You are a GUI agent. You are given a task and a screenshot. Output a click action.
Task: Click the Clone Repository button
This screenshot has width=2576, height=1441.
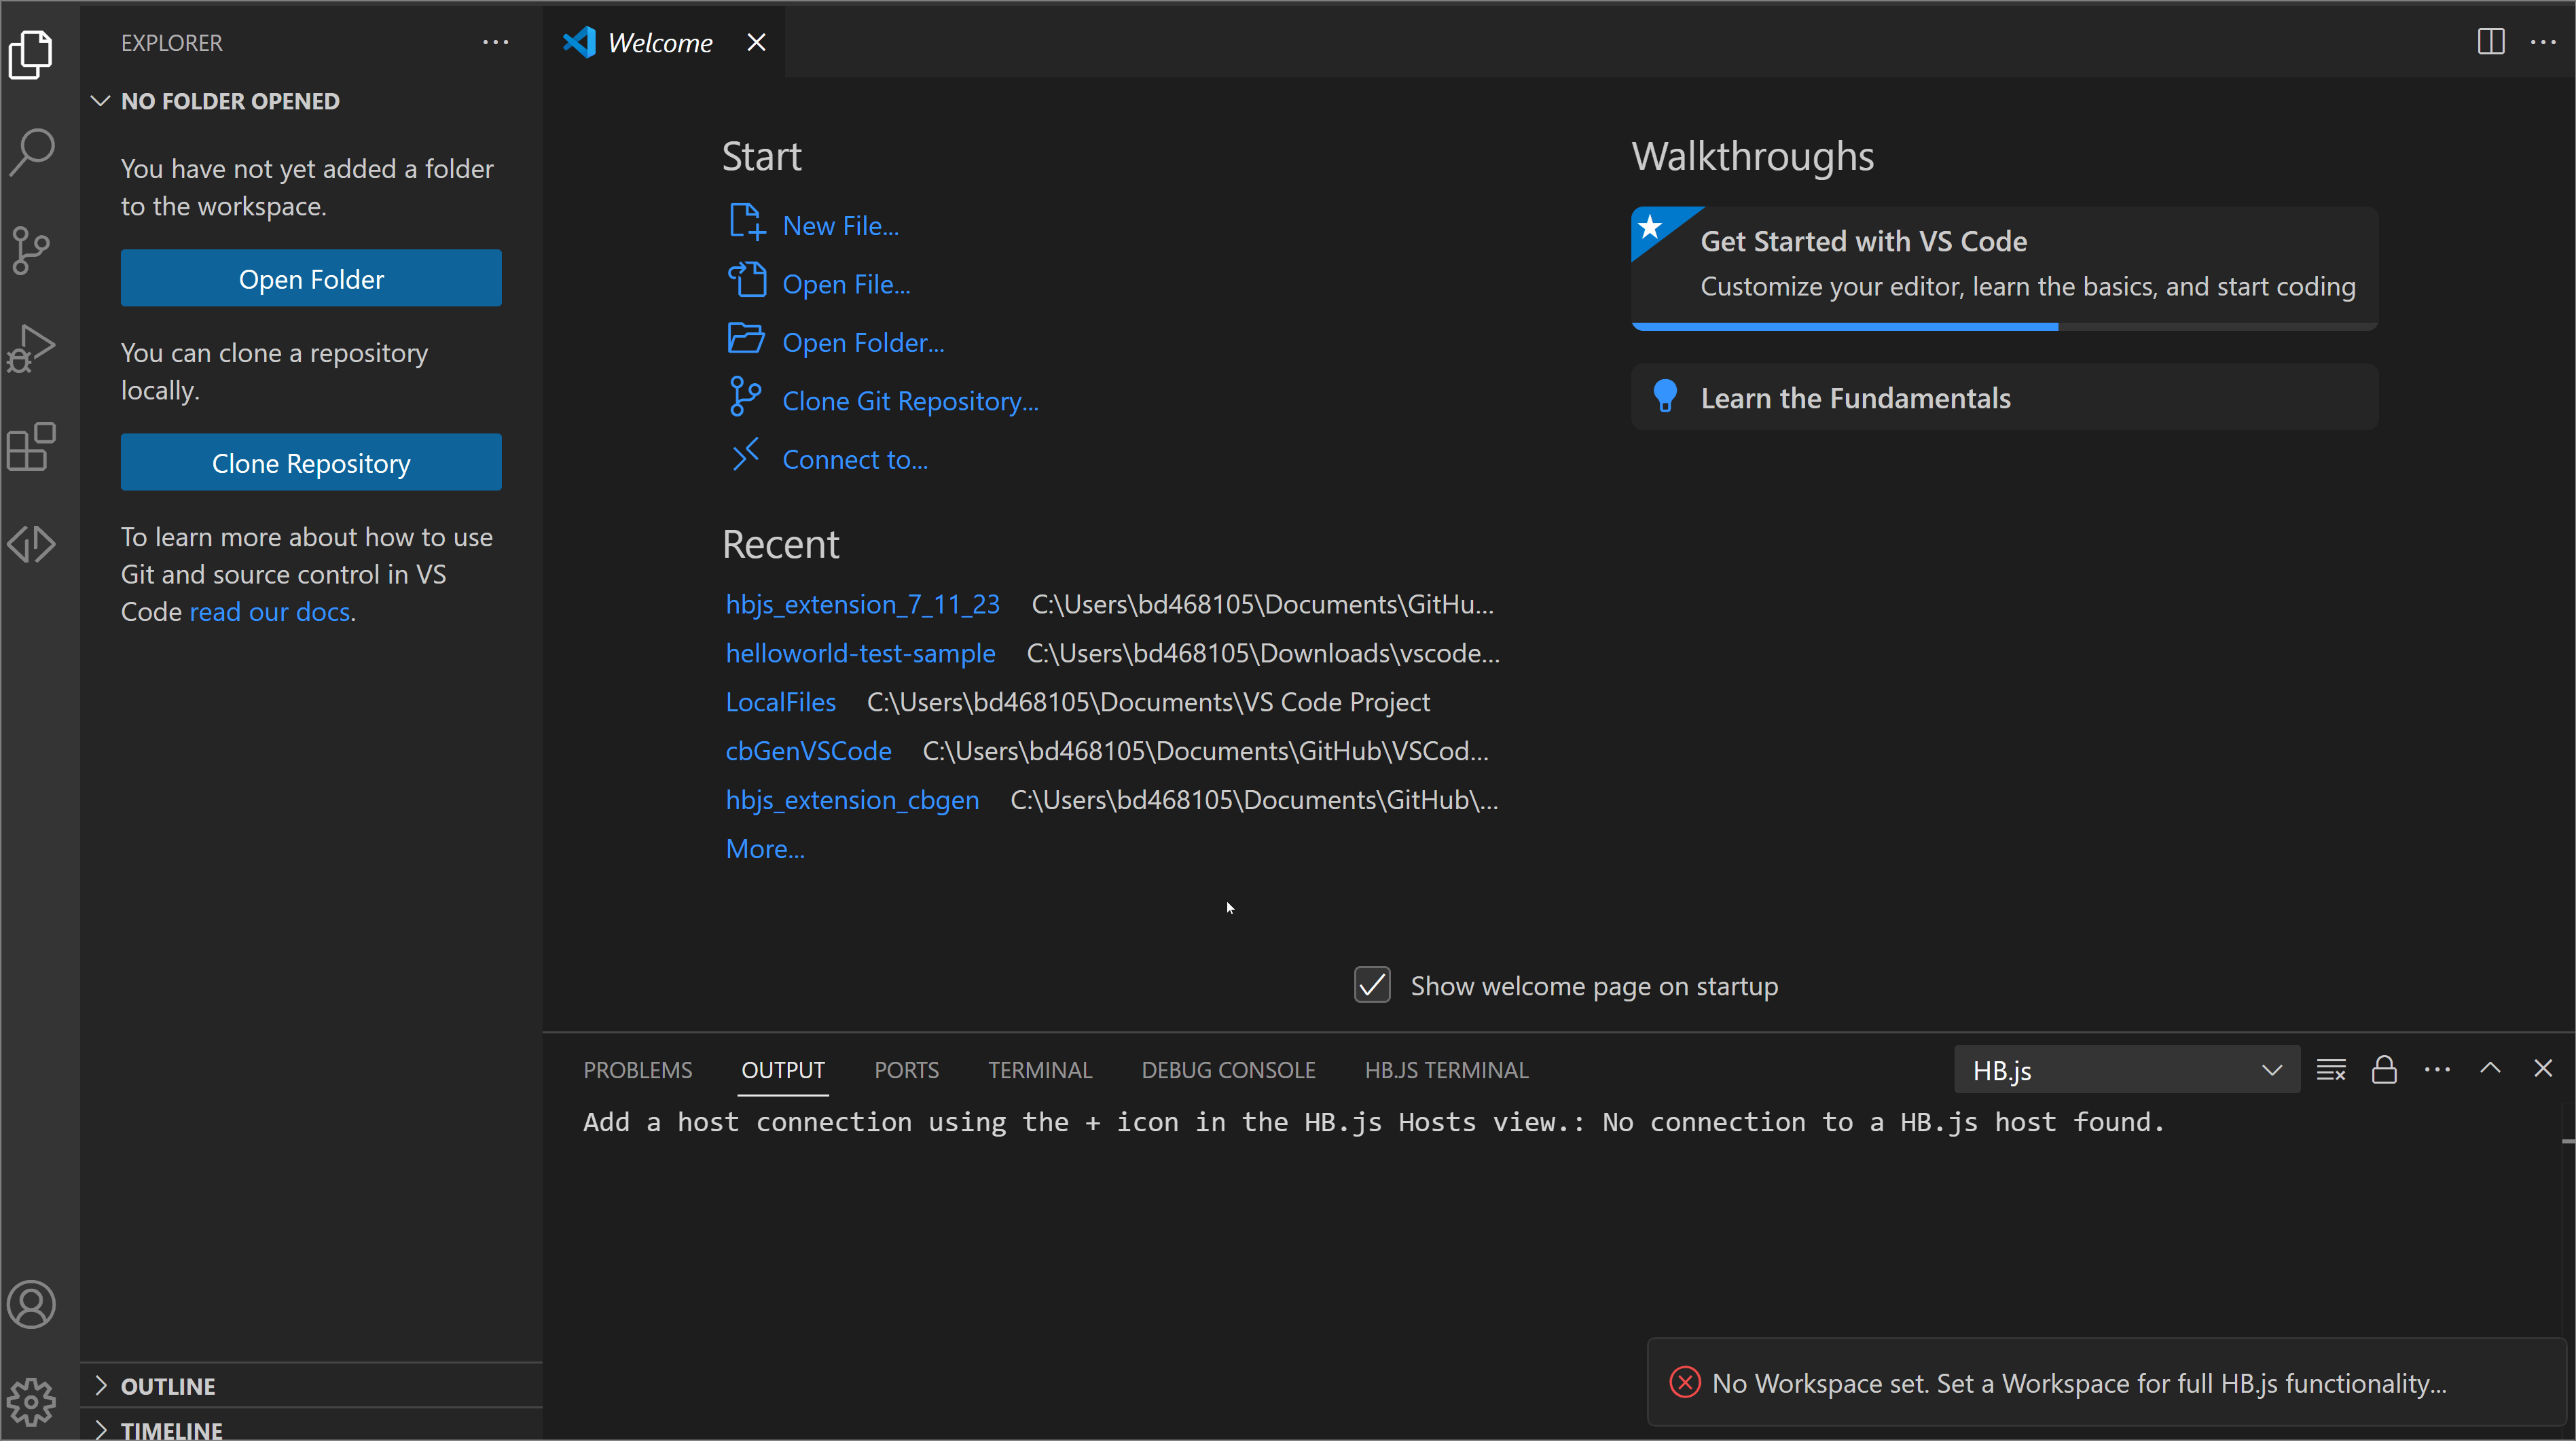pyautogui.click(x=311, y=462)
